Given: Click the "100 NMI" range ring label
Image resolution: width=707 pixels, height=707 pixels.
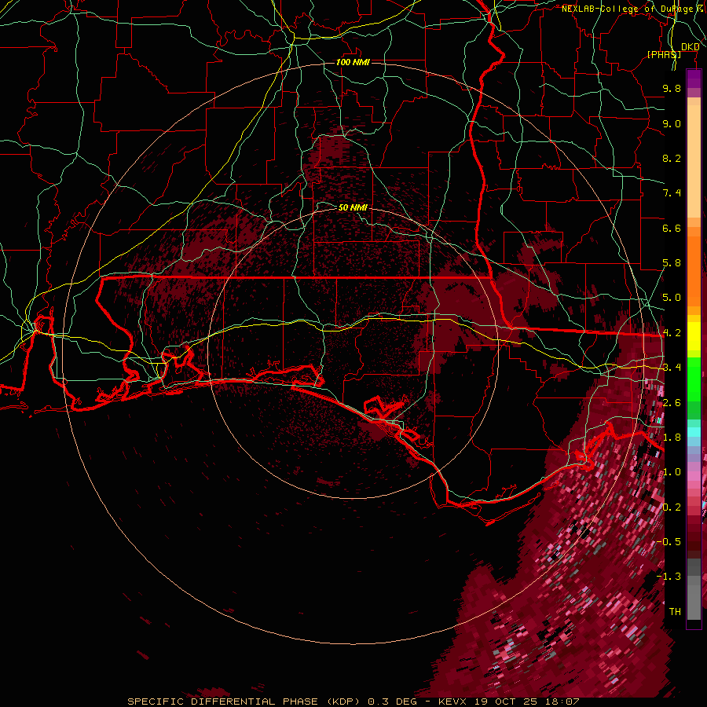Looking at the screenshot, I should tap(353, 62).
